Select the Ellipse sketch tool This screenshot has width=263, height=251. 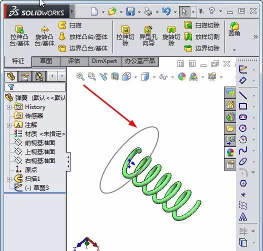243,161
